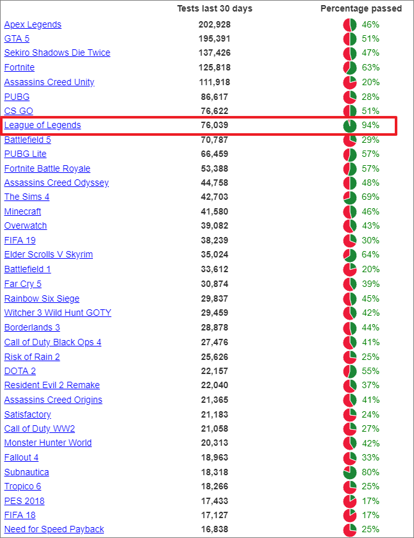Click Elder Scrolls V Skyrim pie chart

350,255
